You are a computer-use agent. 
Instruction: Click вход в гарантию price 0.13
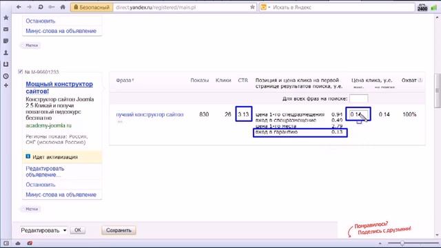337,132
